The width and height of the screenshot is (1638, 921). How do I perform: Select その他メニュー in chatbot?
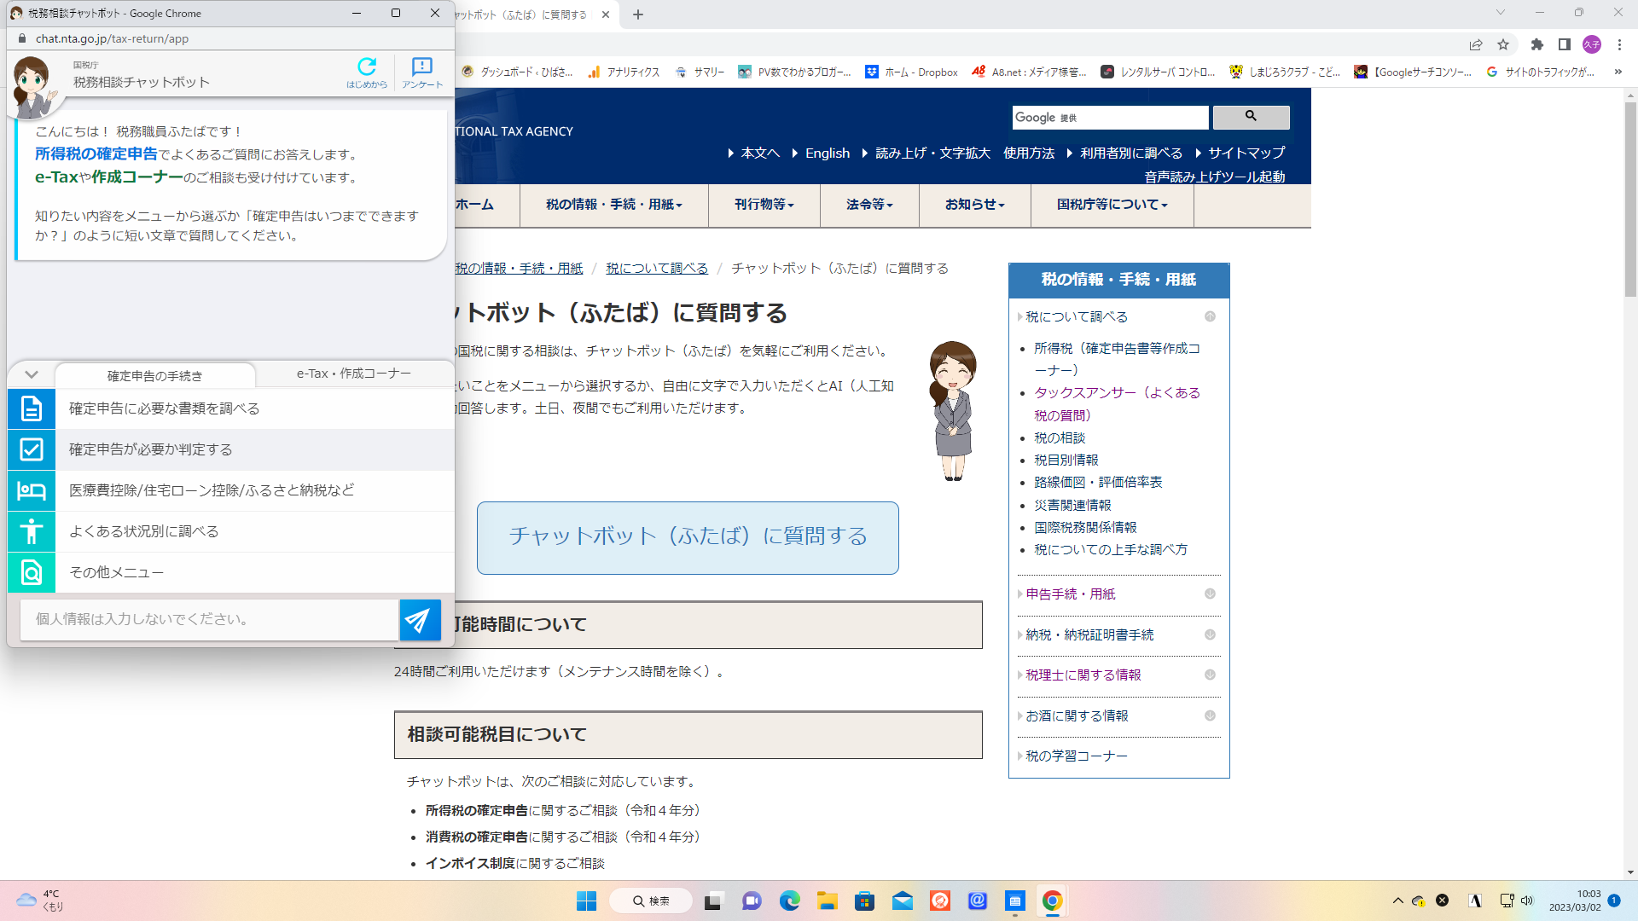(x=231, y=572)
